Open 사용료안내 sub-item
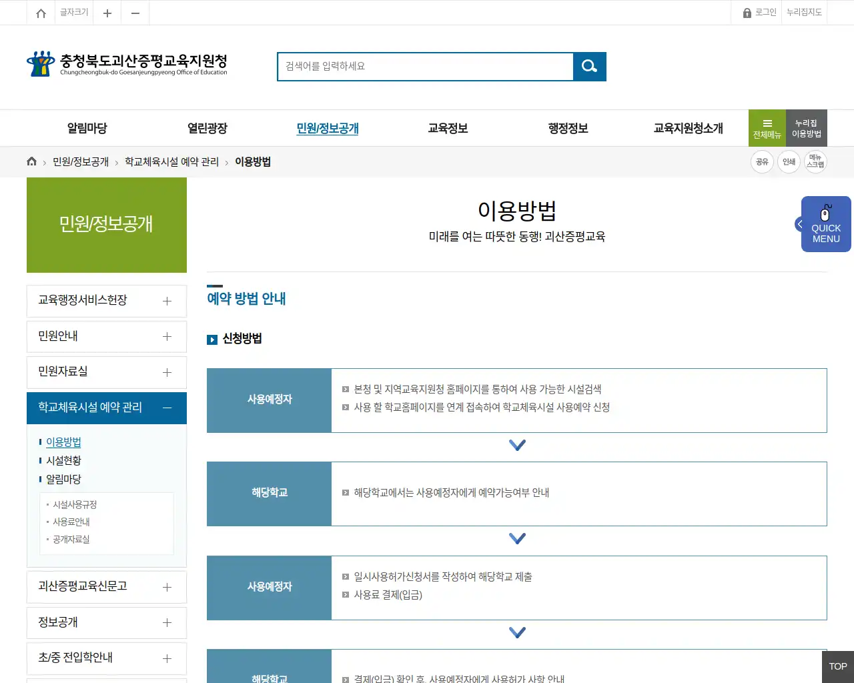The height and width of the screenshot is (683, 854). [71, 522]
